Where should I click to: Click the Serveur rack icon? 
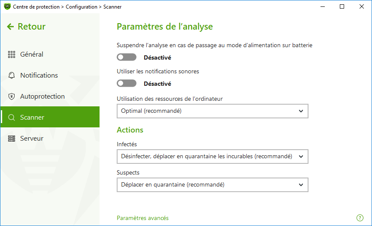pos(12,139)
